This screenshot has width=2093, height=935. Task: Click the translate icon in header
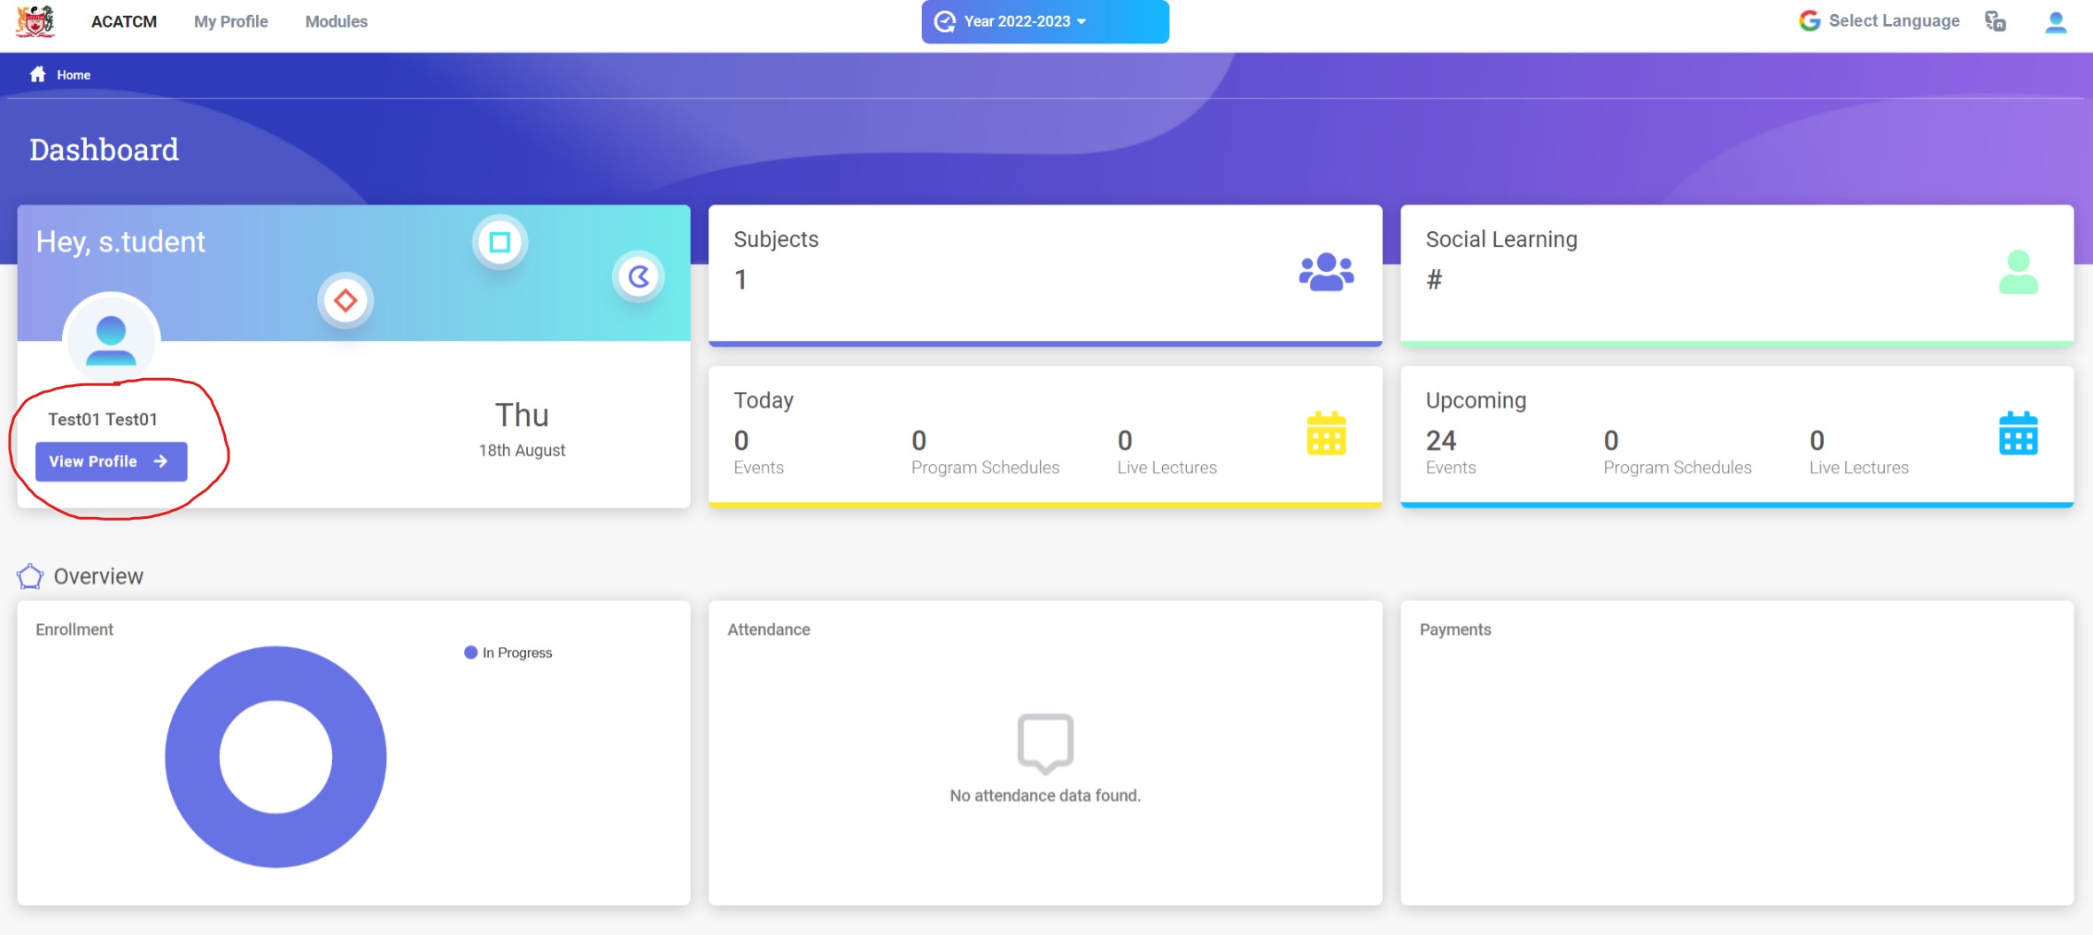pyautogui.click(x=1996, y=21)
